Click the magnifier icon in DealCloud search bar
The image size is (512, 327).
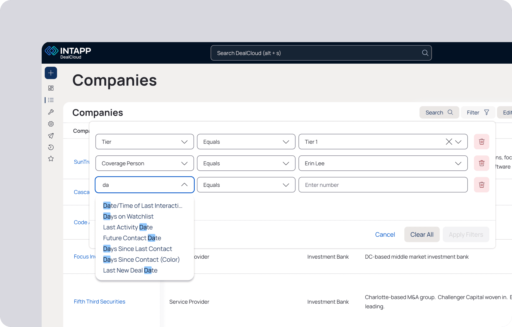pos(425,53)
